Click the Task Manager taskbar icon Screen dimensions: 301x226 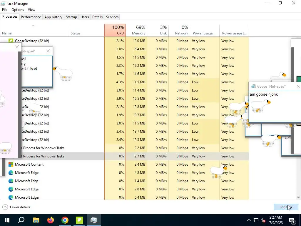94,220
